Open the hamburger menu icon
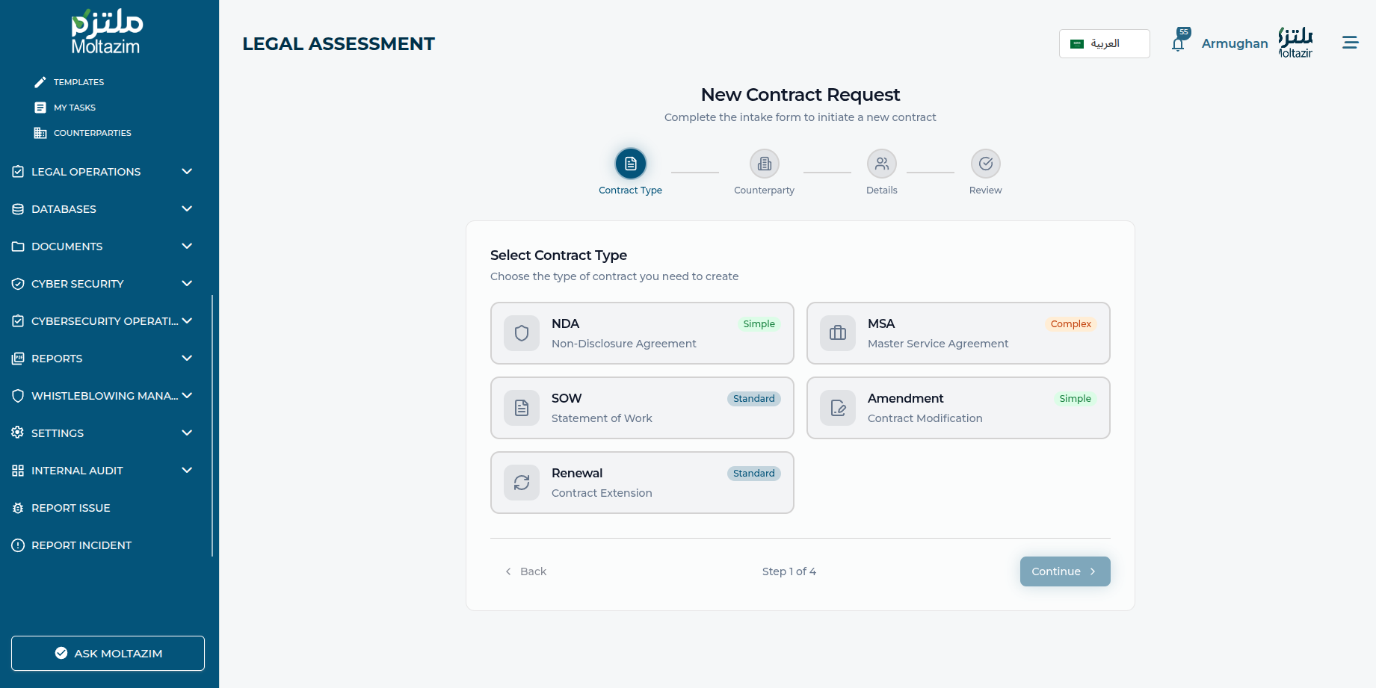 (1350, 43)
